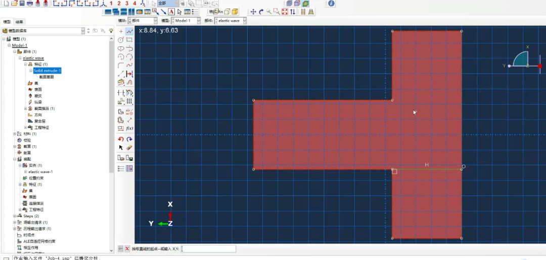
Task: Select the create isolated point tool
Action: click(x=121, y=32)
